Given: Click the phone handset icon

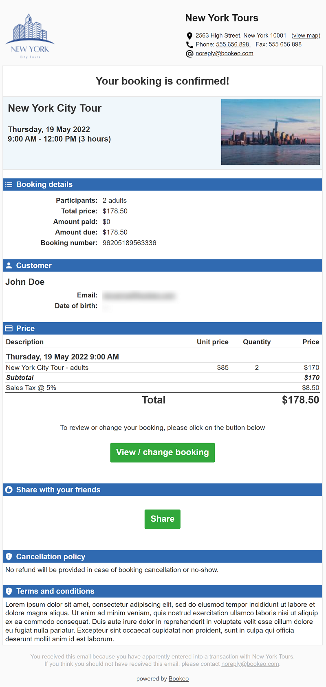Looking at the screenshot, I should point(189,44).
